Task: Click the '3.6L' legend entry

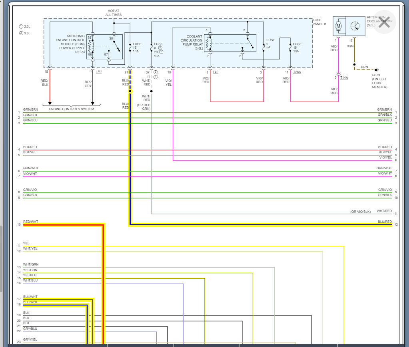Action: click(25, 33)
